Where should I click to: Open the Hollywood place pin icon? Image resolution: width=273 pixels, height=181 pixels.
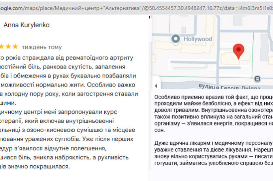coord(176,39)
